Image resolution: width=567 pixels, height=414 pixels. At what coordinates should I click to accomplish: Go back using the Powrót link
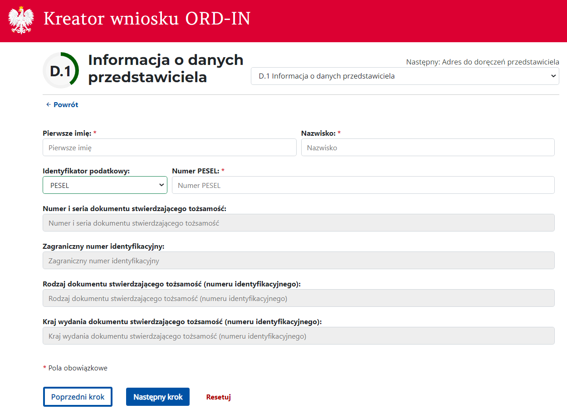pos(62,105)
